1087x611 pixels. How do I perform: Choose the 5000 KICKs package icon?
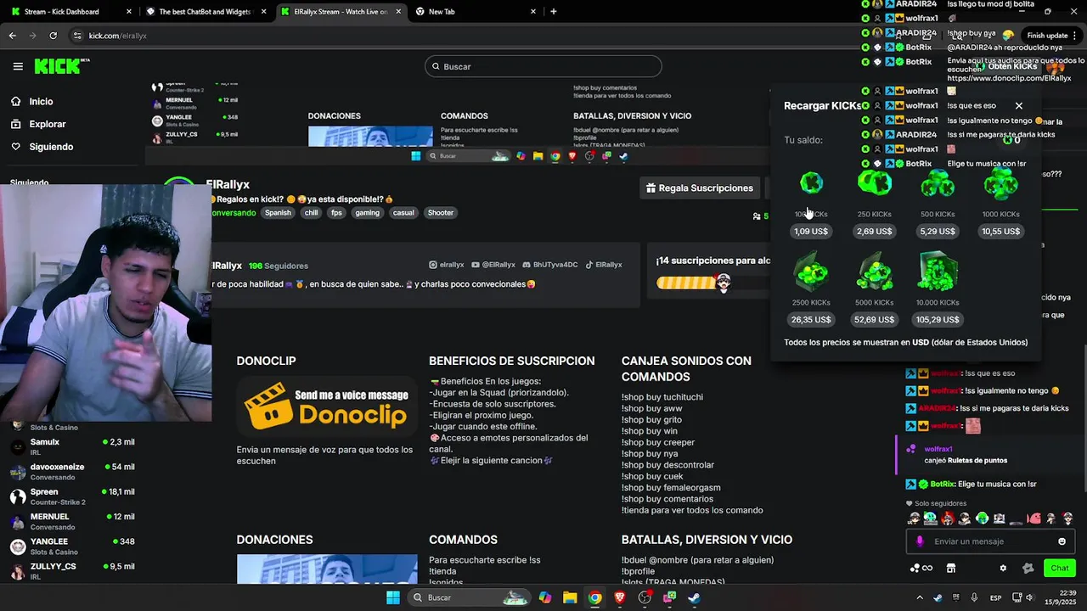[874, 272]
